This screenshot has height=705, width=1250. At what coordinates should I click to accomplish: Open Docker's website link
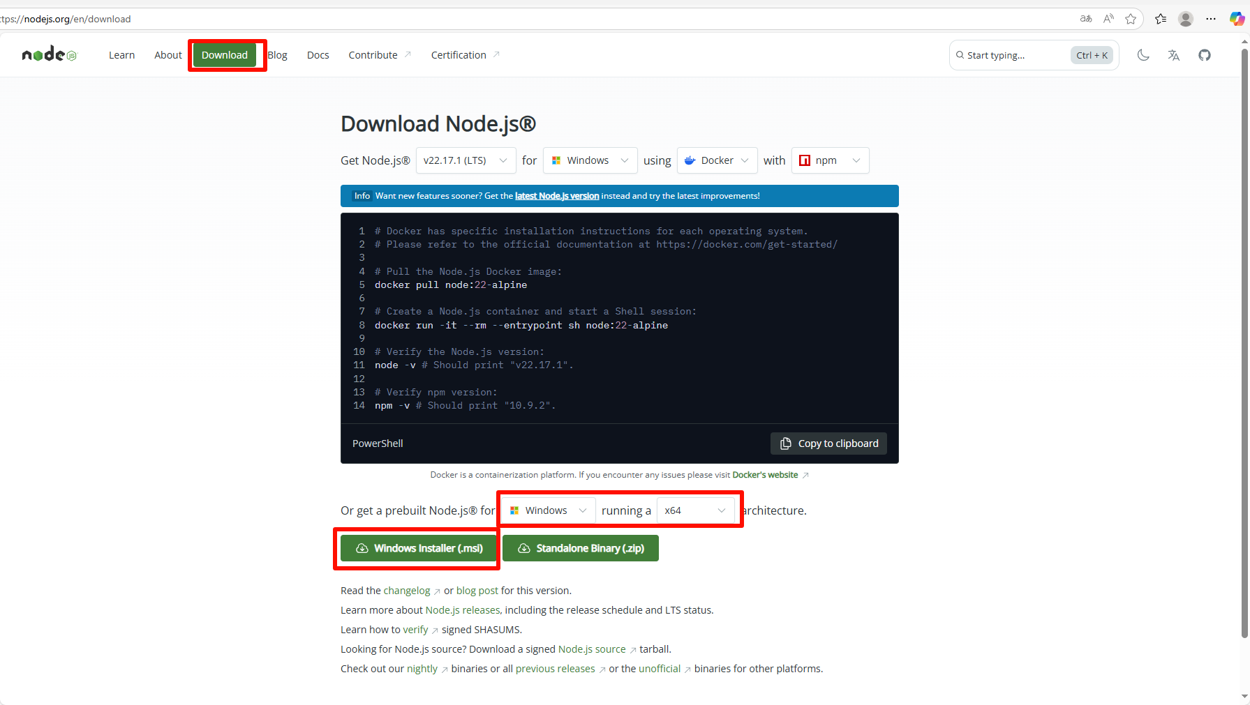(770, 475)
